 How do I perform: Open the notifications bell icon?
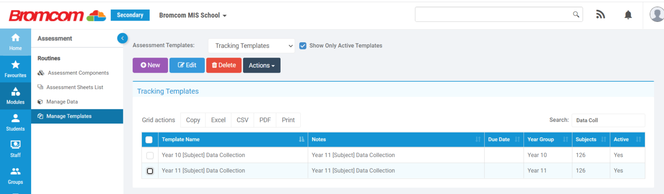pyautogui.click(x=628, y=15)
